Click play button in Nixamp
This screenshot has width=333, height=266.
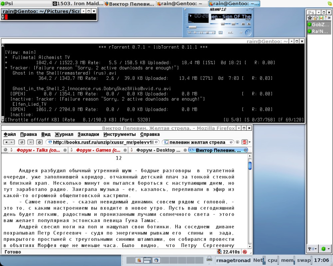point(195,33)
